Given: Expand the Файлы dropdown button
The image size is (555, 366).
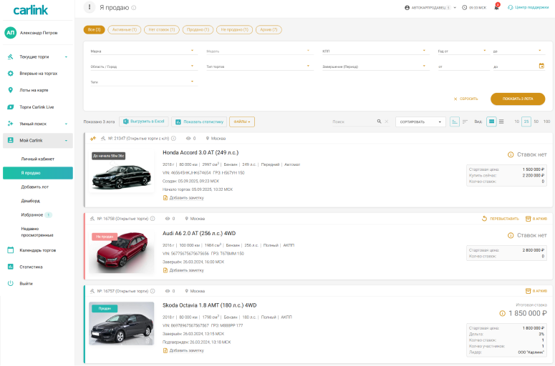Looking at the screenshot, I should (242, 122).
